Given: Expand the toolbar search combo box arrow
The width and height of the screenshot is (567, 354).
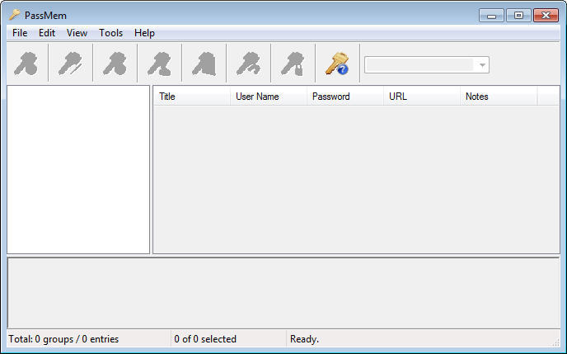Looking at the screenshot, I should (482, 65).
